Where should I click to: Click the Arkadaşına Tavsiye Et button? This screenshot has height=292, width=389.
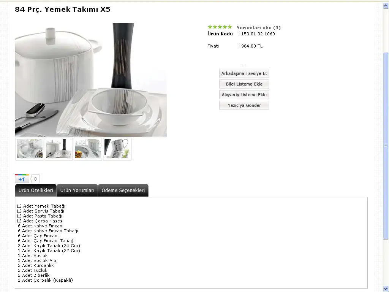[x=244, y=73]
